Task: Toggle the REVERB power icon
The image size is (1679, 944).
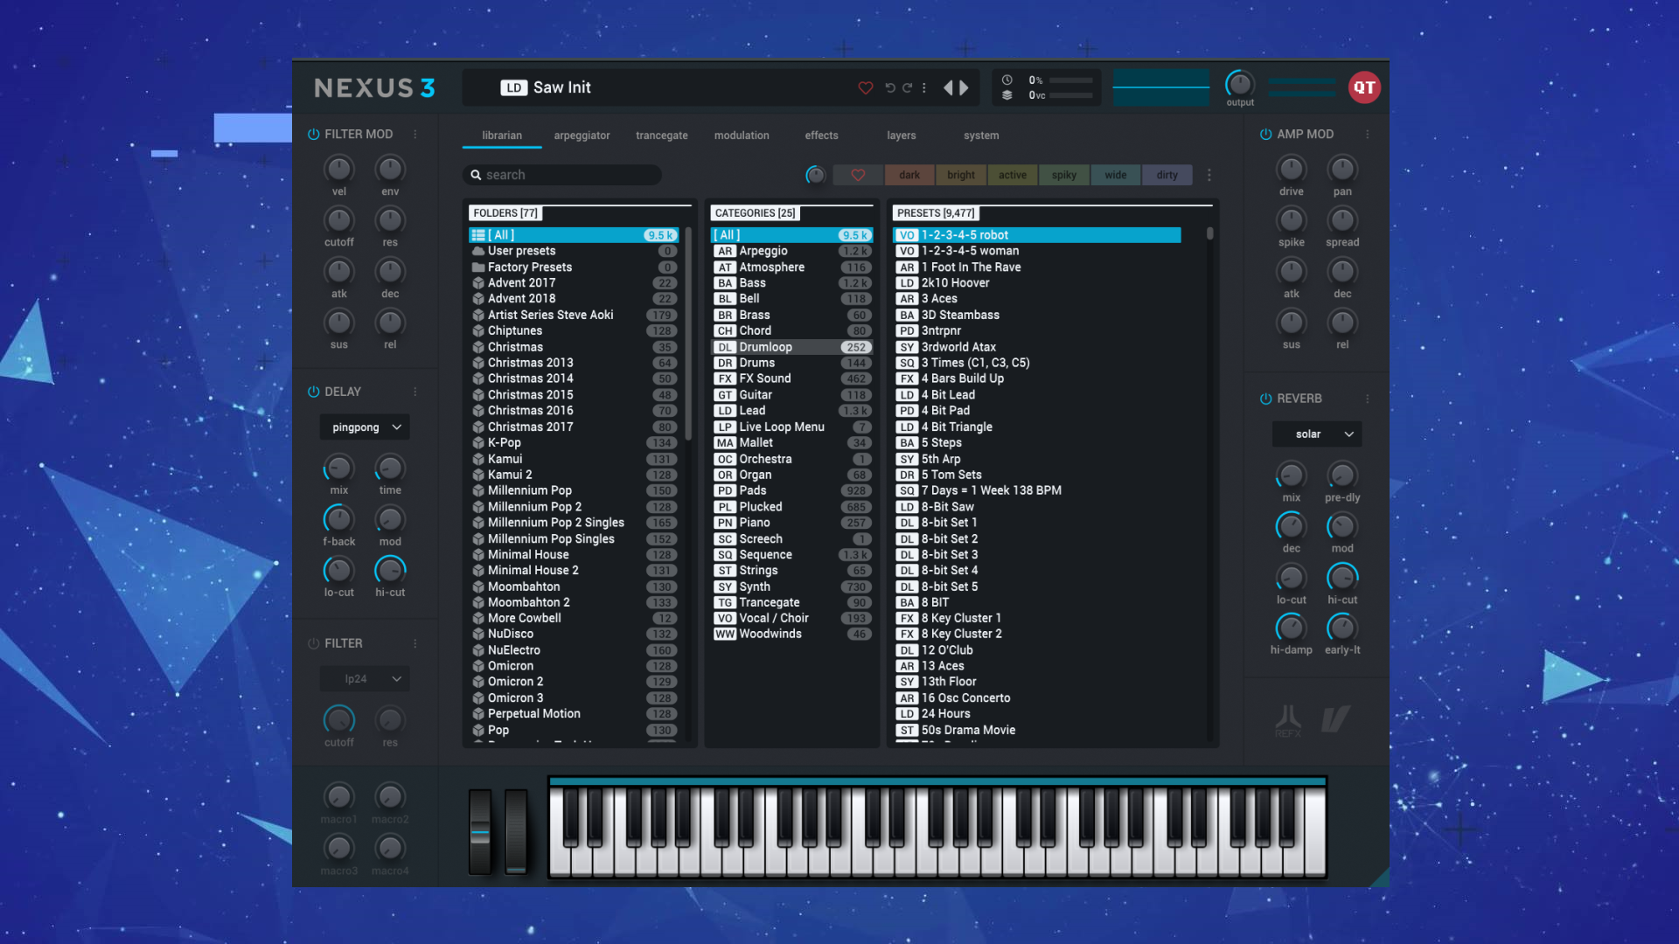Action: (1266, 398)
